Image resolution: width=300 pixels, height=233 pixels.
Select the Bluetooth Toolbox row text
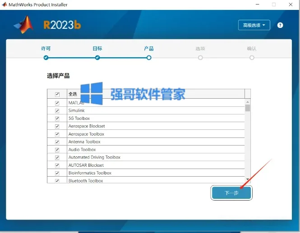(86, 181)
